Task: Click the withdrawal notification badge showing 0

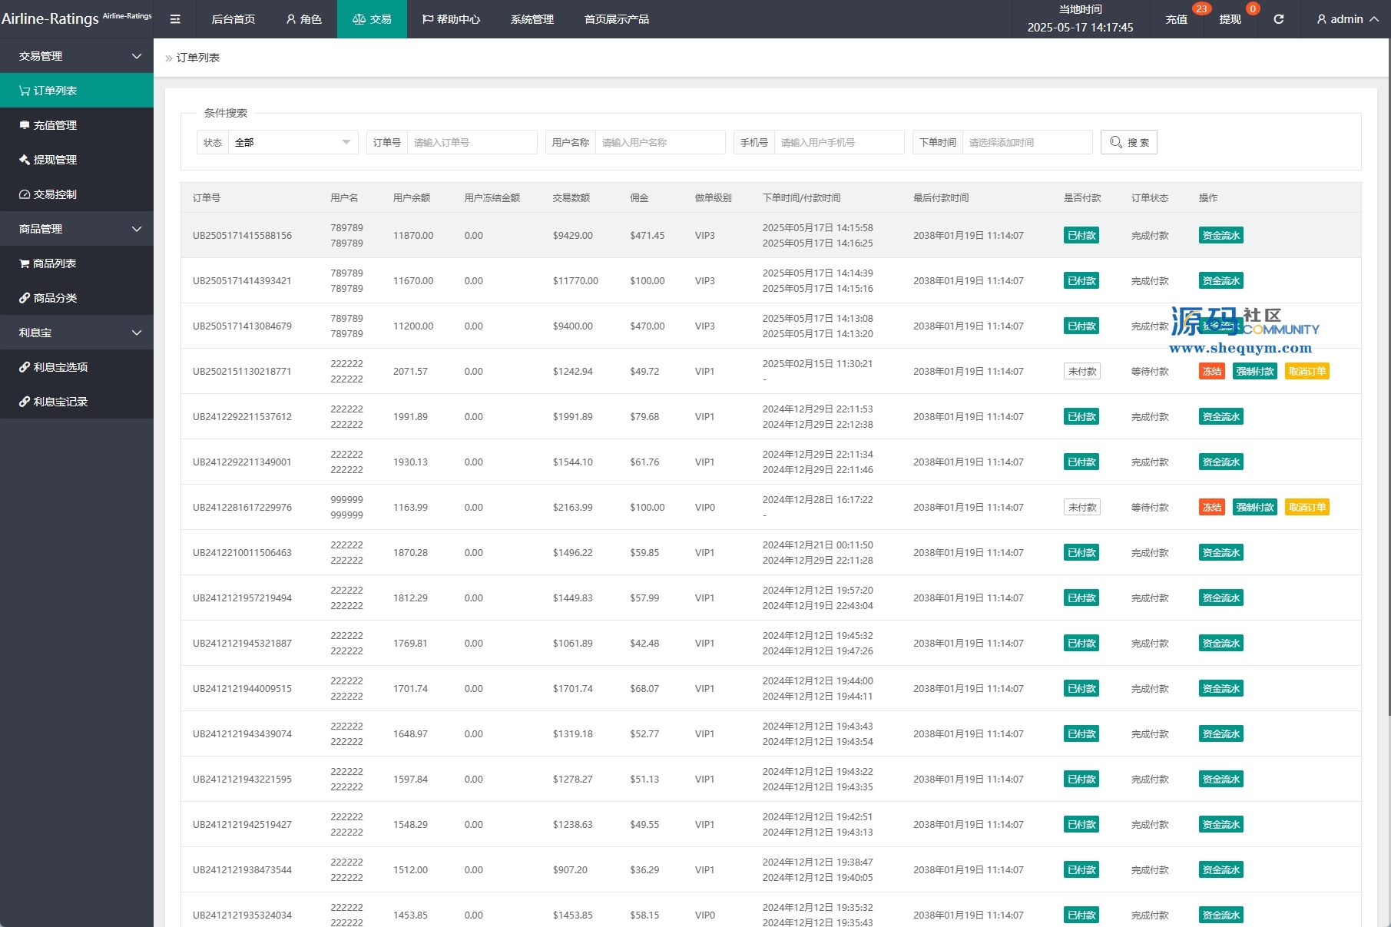Action: [x=1253, y=9]
